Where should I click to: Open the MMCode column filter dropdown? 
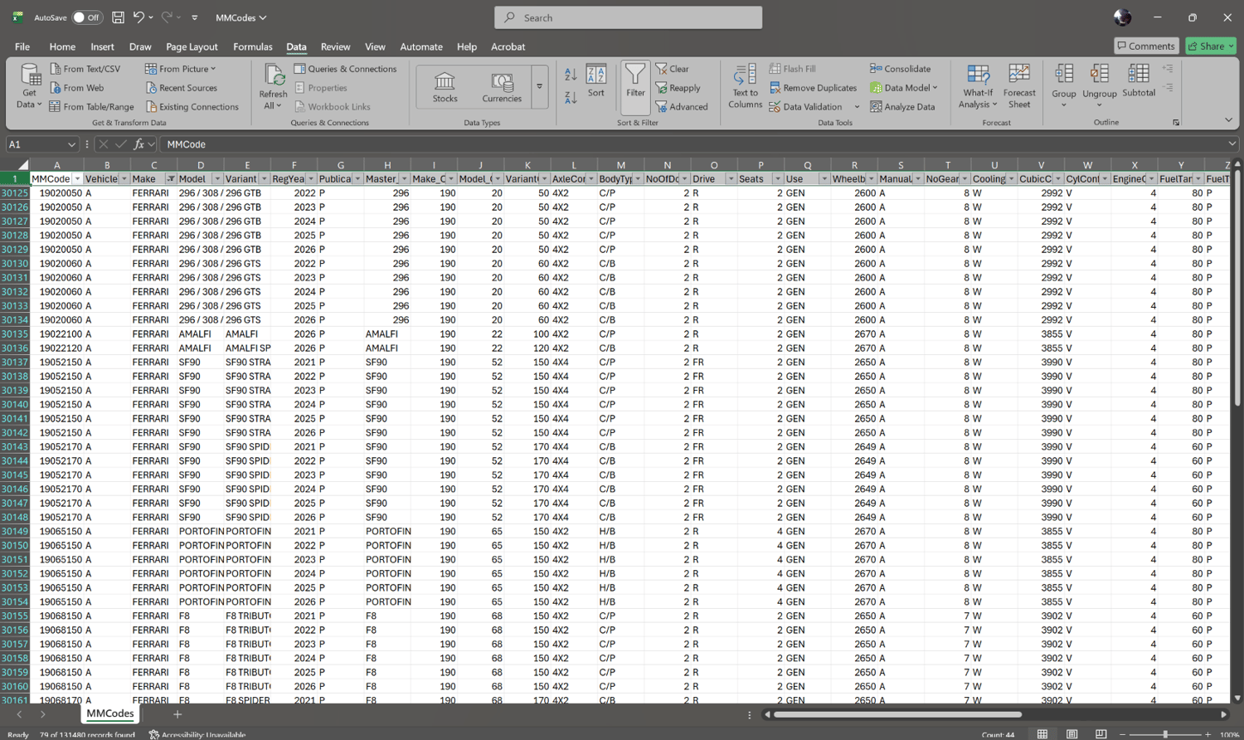pos(77,178)
